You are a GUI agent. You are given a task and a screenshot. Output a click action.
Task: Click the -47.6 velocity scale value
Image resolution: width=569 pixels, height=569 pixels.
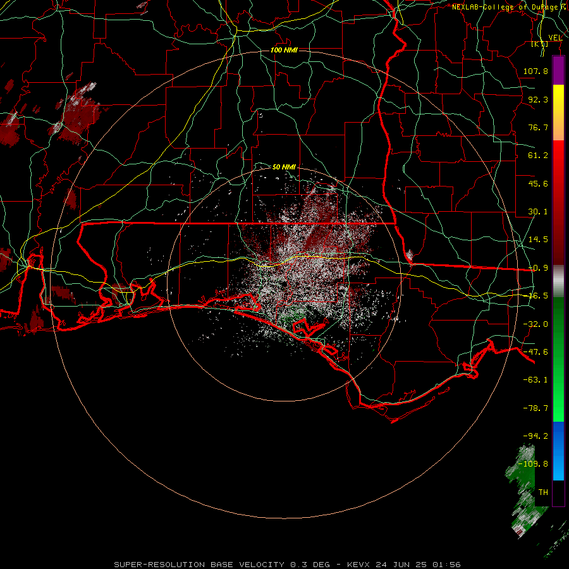coord(535,352)
